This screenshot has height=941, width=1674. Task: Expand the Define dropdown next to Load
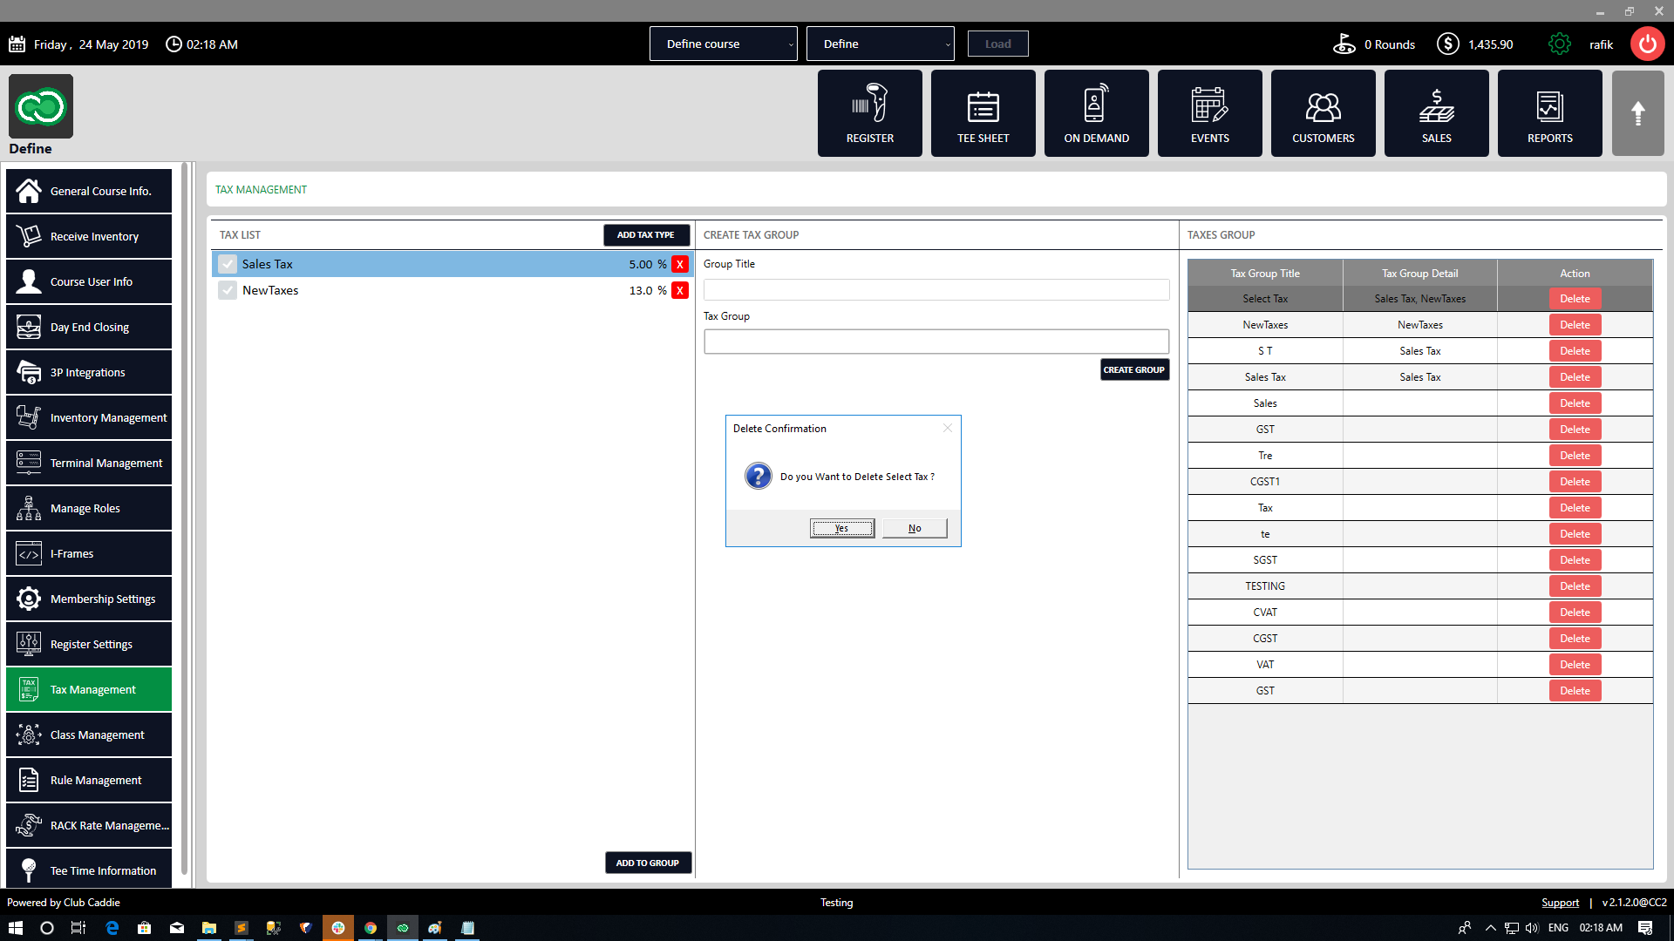880,44
